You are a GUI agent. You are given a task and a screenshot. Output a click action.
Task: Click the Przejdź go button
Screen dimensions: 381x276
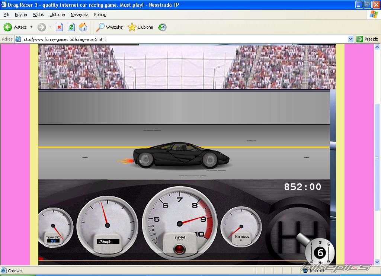coord(367,39)
